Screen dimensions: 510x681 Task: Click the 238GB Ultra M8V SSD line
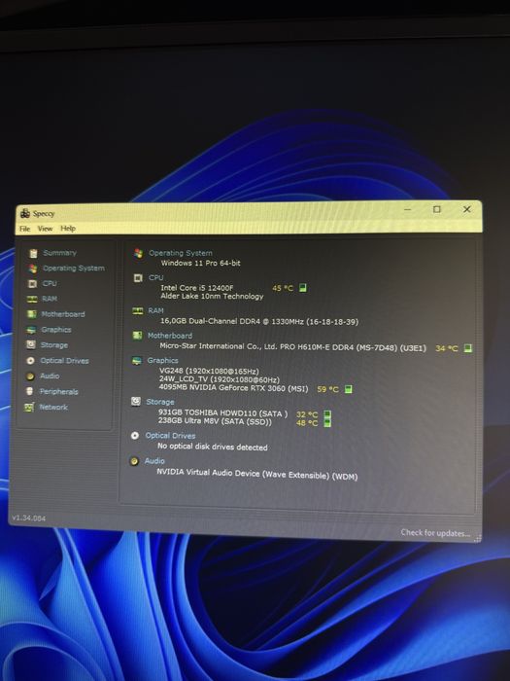pyautogui.click(x=215, y=421)
